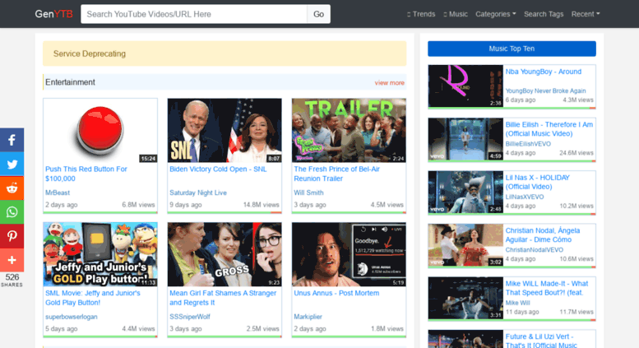Open Nba YoungBoy - Around title
639x348 pixels.
pos(544,72)
